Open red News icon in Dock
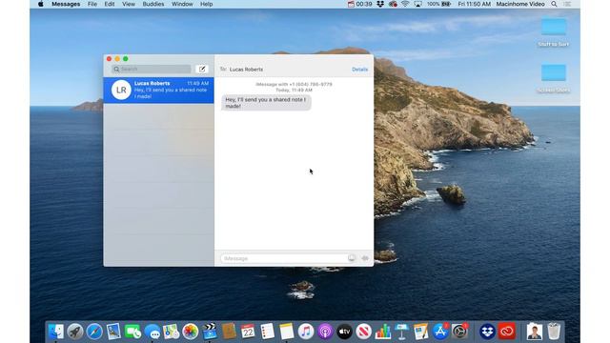This screenshot has height=343, width=610. [363, 332]
